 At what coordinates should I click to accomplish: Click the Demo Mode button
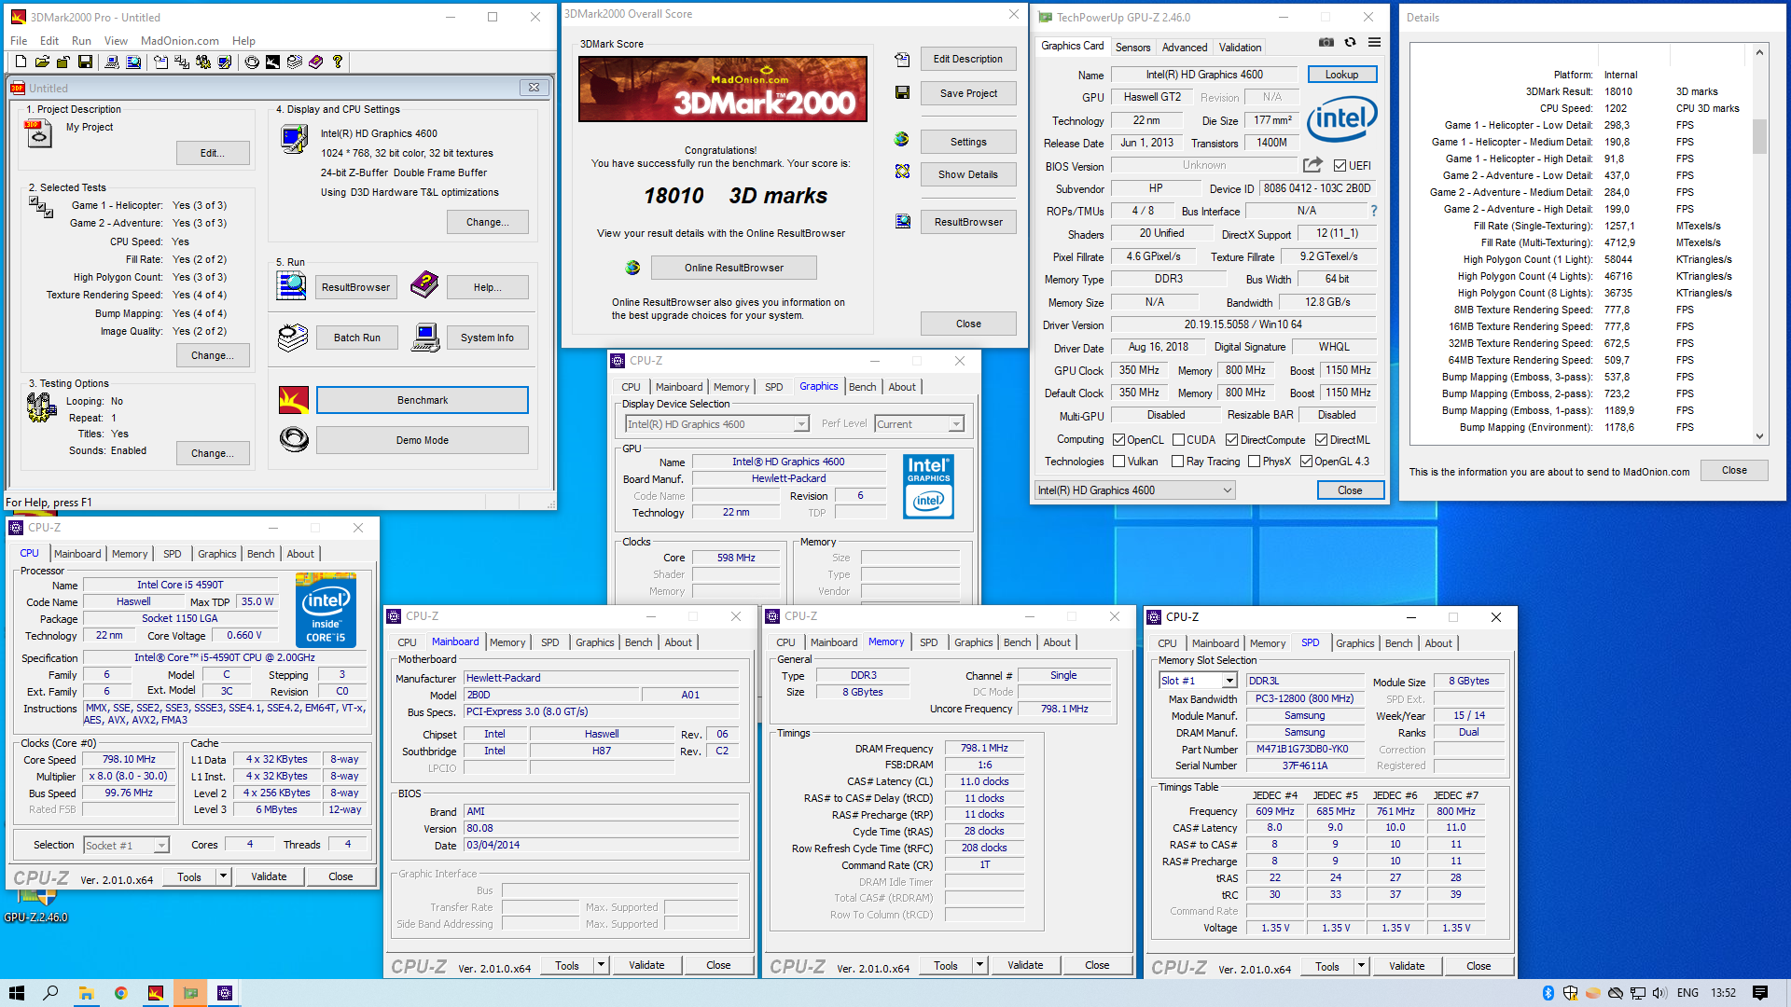click(x=423, y=440)
